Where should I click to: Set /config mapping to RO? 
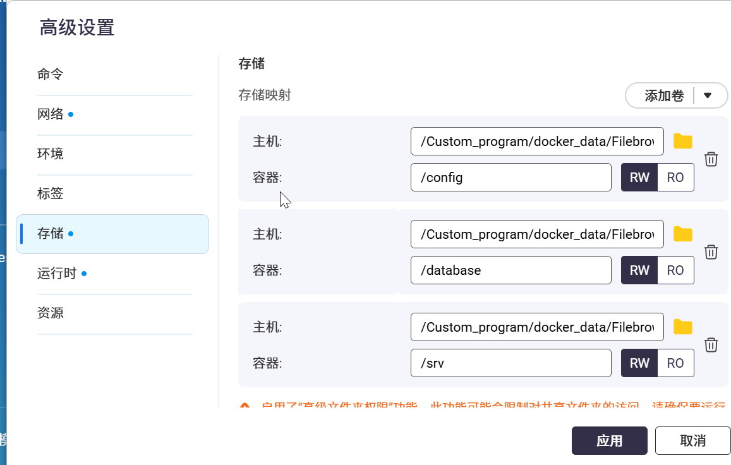tap(675, 178)
